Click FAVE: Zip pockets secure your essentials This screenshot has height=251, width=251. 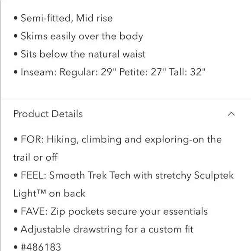[x=114, y=211]
